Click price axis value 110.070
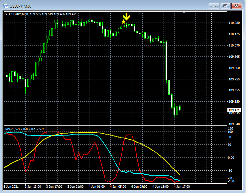The image size is (246, 193). click(234, 46)
